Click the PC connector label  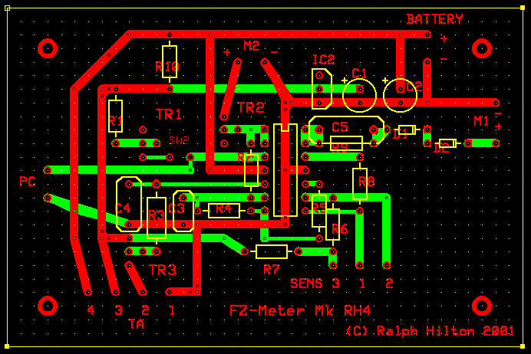[28, 182]
